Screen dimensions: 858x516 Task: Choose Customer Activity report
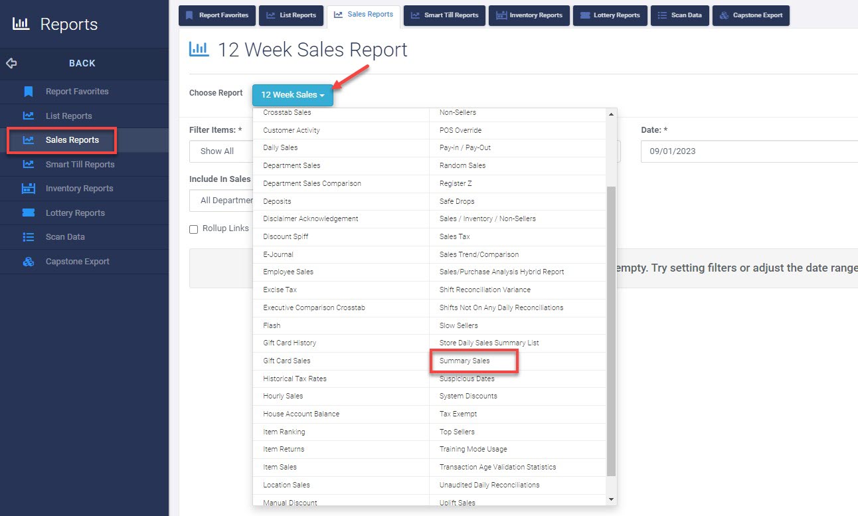pyautogui.click(x=292, y=130)
